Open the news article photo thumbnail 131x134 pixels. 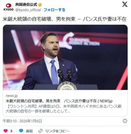coord(65,57)
